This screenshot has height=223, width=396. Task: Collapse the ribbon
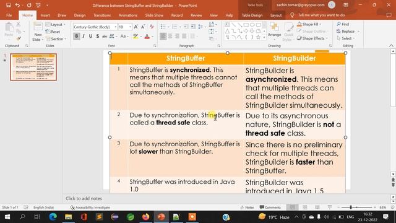391,46
